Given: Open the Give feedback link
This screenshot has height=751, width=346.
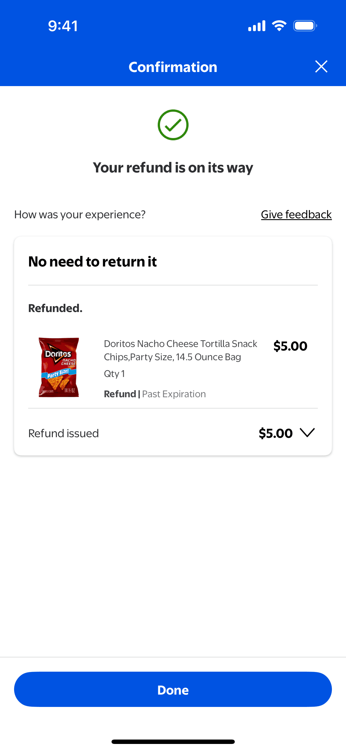Looking at the screenshot, I should (x=296, y=214).
